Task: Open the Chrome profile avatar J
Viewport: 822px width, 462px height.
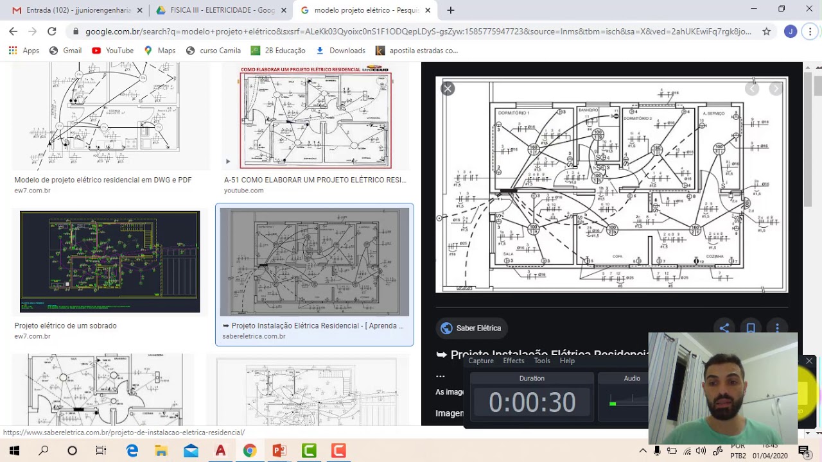Action: point(791,31)
